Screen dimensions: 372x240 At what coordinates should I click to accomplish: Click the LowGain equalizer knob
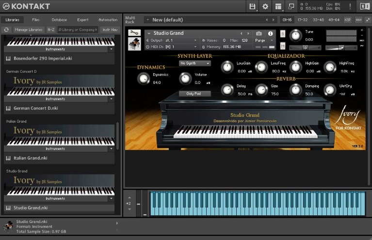[x=227, y=67]
